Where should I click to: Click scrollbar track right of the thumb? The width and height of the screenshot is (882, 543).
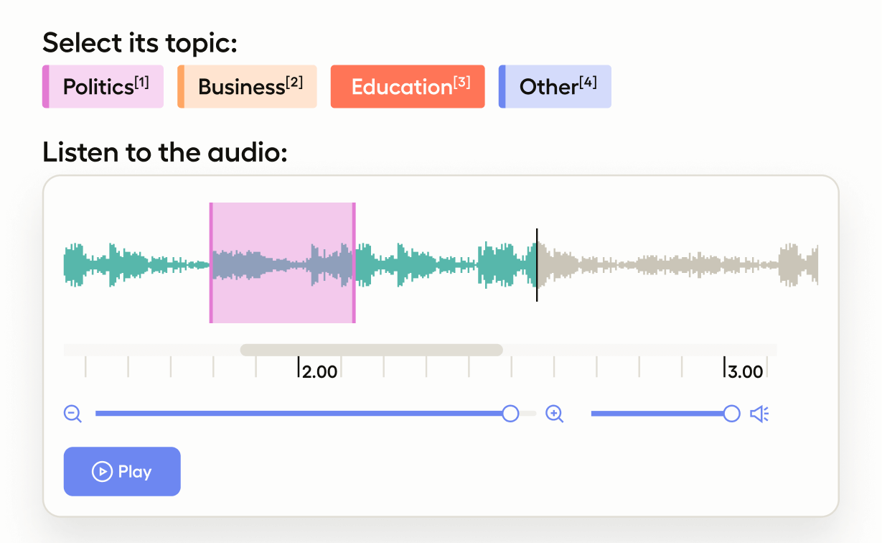[639, 350]
